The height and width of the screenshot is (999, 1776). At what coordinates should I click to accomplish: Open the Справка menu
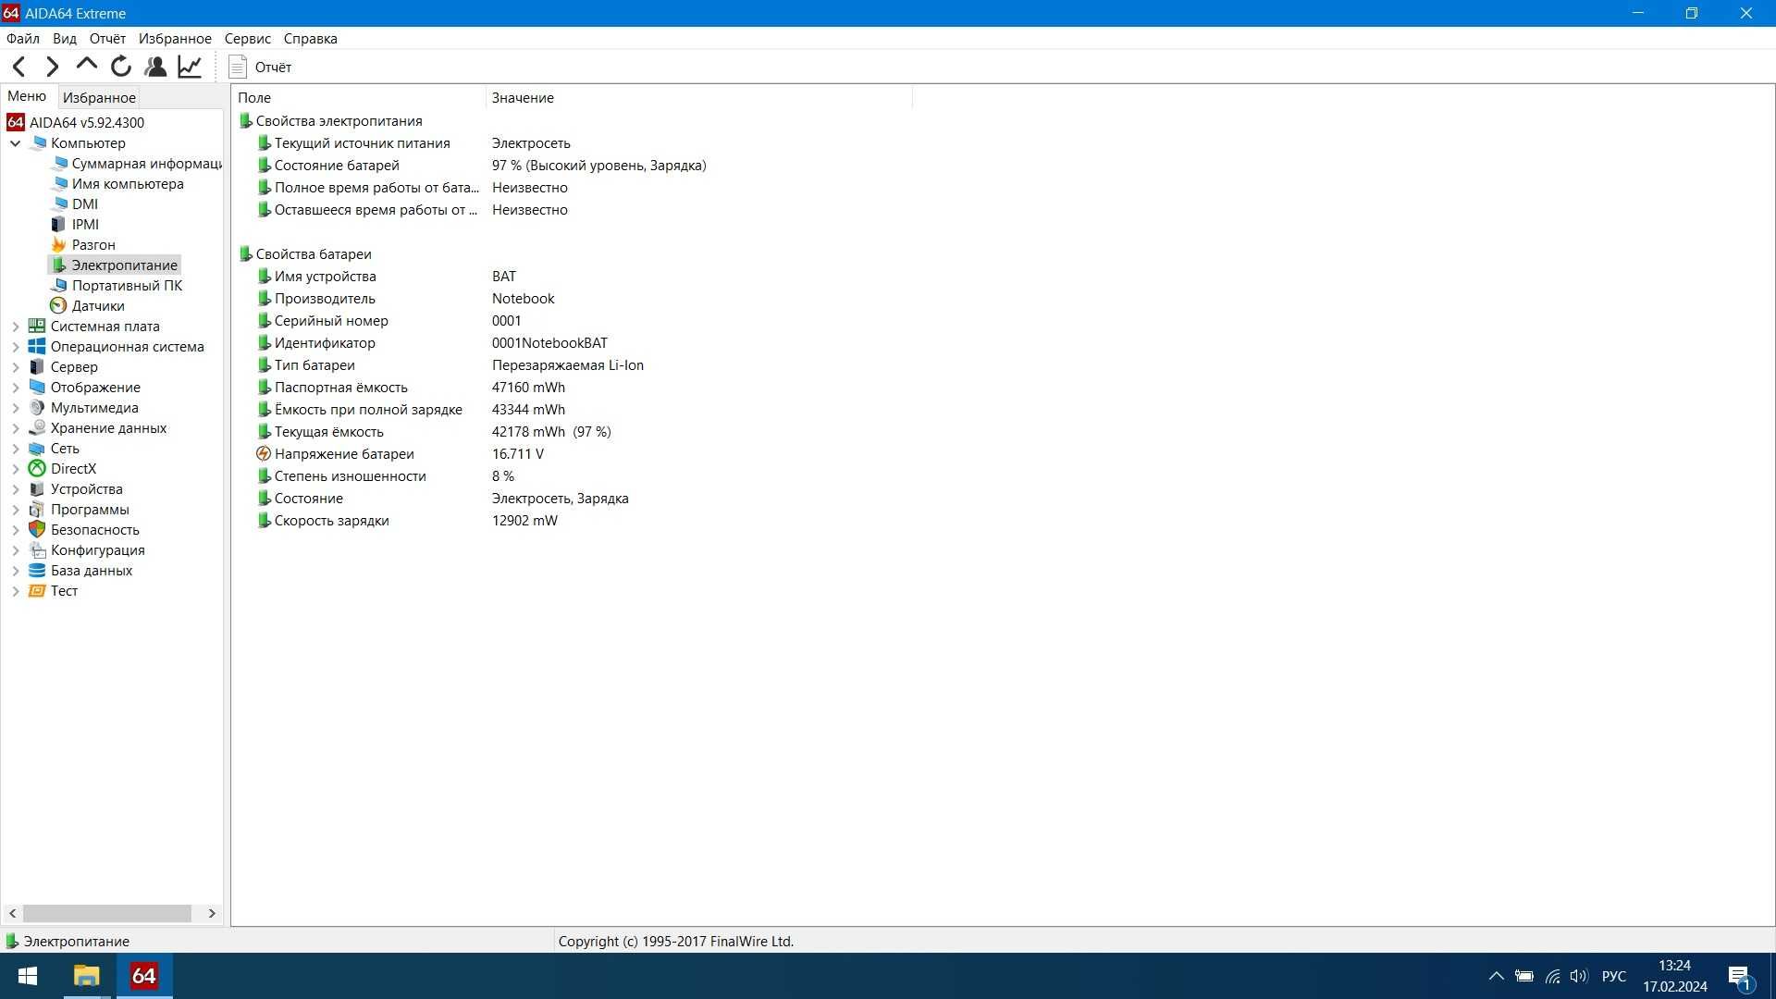point(311,39)
